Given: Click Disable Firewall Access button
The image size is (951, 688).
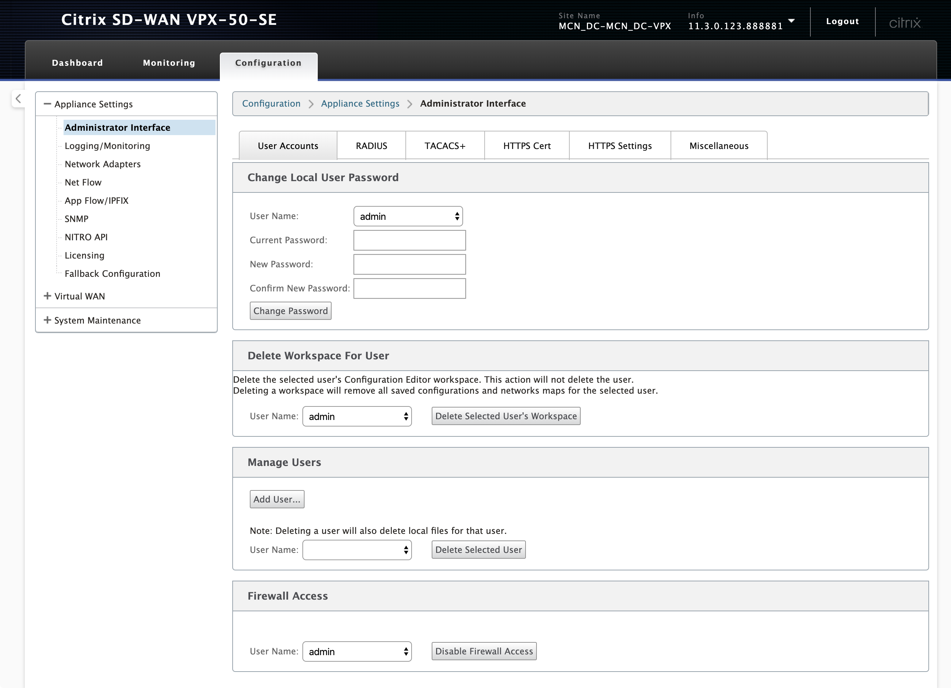Looking at the screenshot, I should 484,651.
